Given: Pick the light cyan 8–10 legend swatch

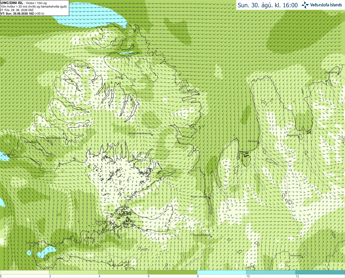Looking at the screenshot, I should (222, 272).
